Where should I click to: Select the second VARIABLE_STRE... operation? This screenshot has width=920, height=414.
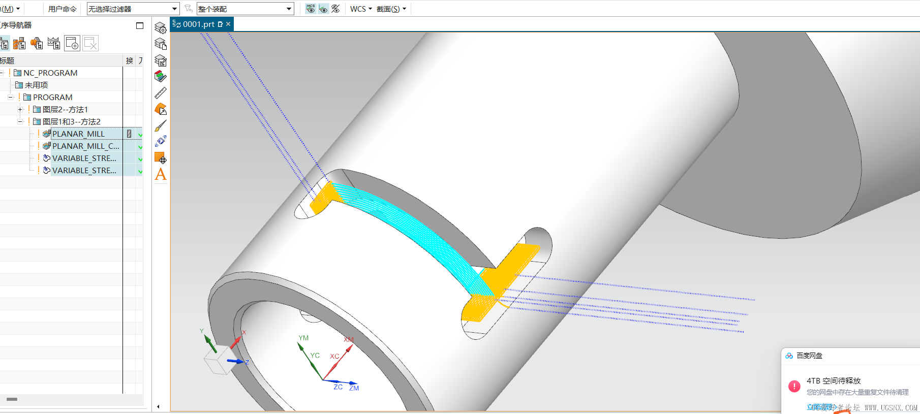84,170
